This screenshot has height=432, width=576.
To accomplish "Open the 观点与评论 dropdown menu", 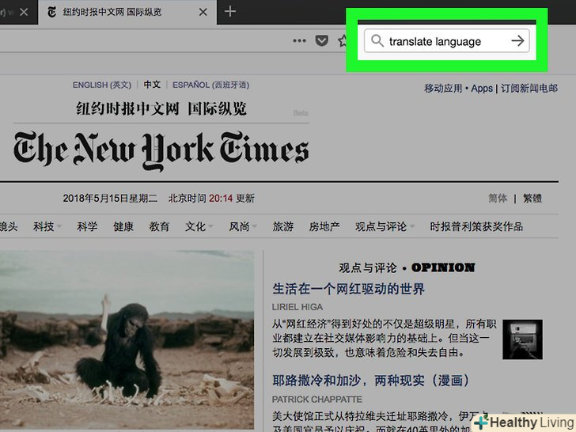I will point(385,226).
